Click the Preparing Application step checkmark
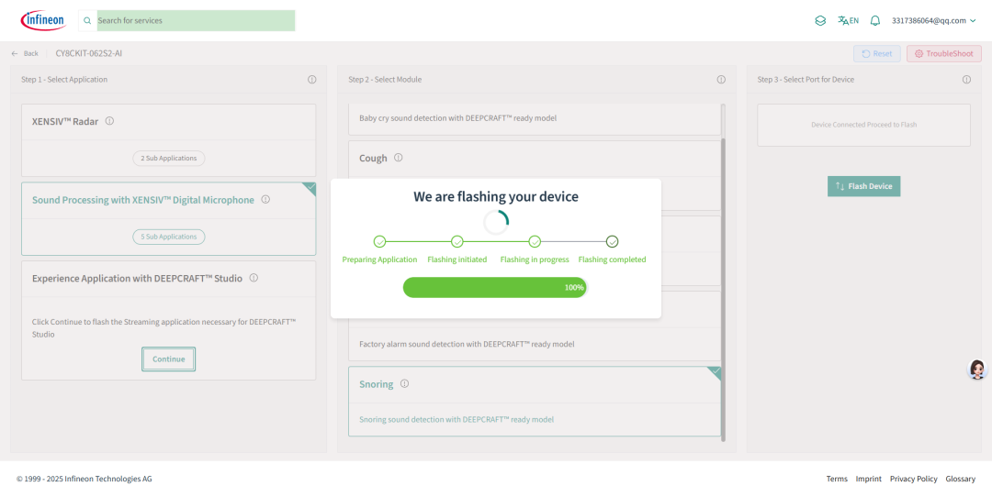The height and width of the screenshot is (497, 992). [x=379, y=242]
